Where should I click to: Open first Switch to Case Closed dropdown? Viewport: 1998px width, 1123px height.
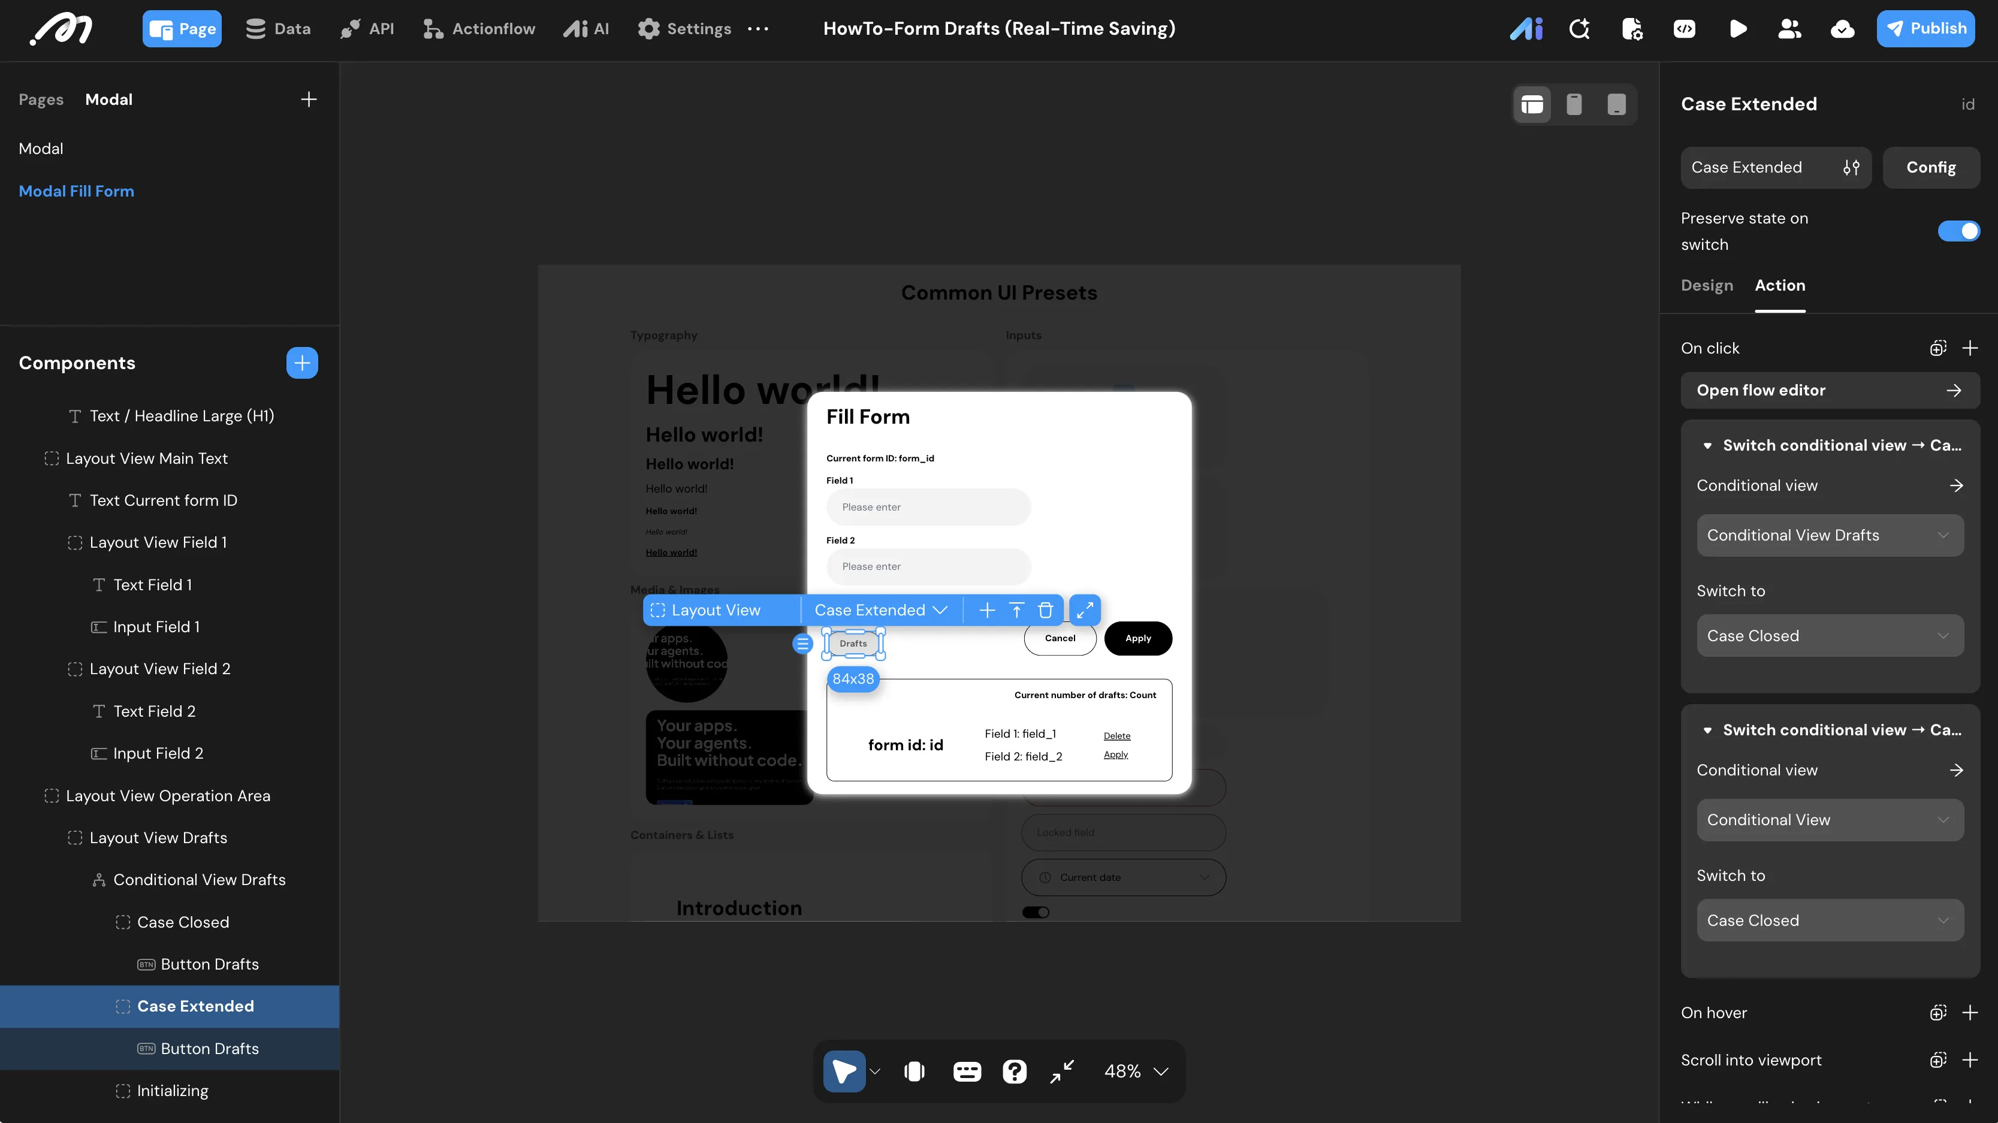[1830, 636]
